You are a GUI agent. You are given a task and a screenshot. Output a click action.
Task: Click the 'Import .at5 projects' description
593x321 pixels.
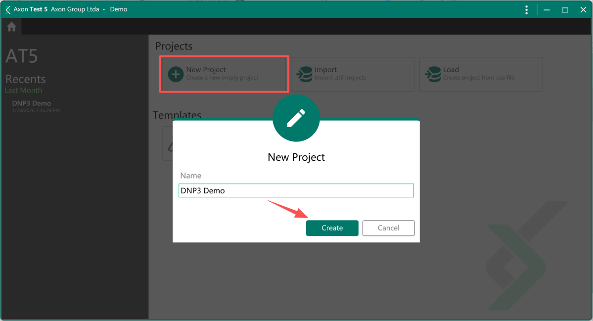click(340, 78)
